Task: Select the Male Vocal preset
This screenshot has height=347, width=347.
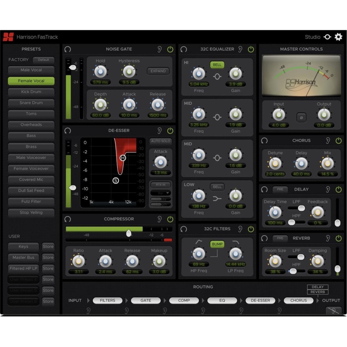Action: click(31, 70)
